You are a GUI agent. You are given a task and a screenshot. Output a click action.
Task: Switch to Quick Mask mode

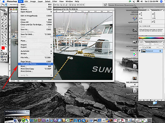click(x=6, y=54)
